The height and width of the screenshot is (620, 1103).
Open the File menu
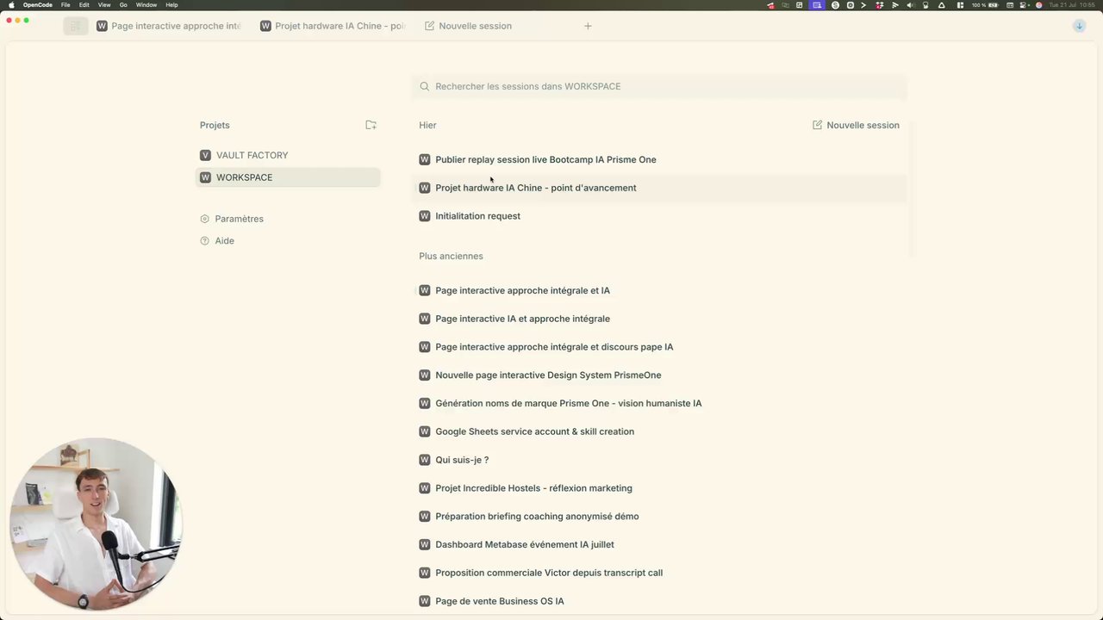coord(65,5)
